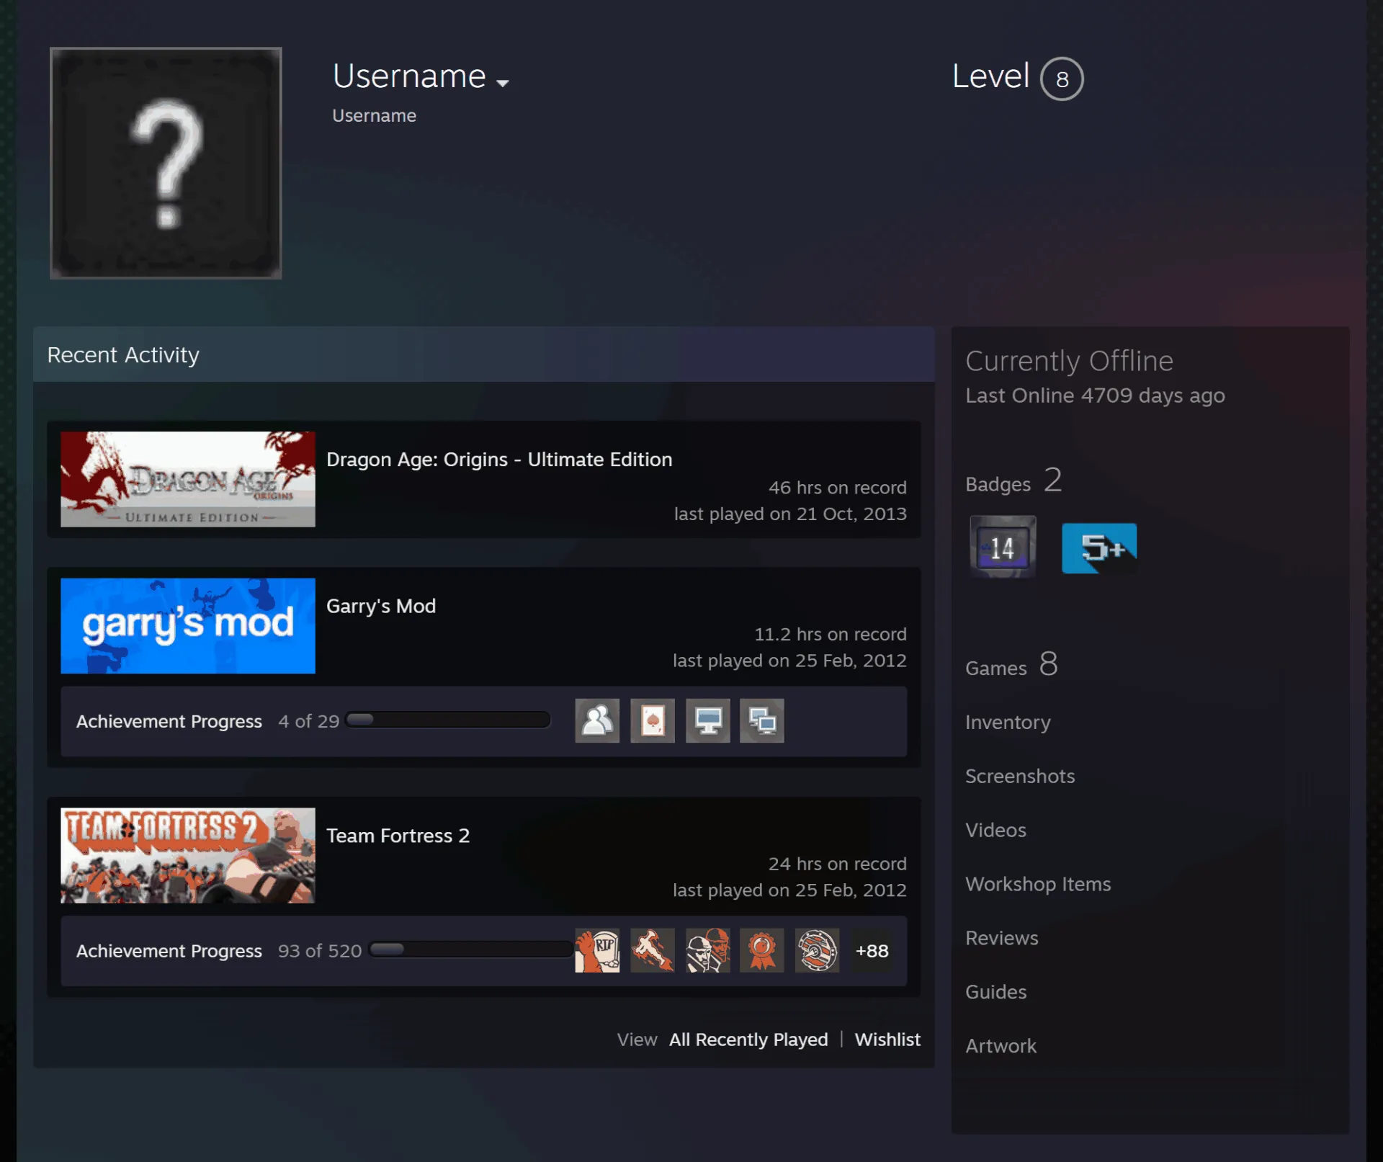Open the Team Fortress 2 banner image
Image resolution: width=1383 pixels, height=1162 pixels.
pos(188,855)
